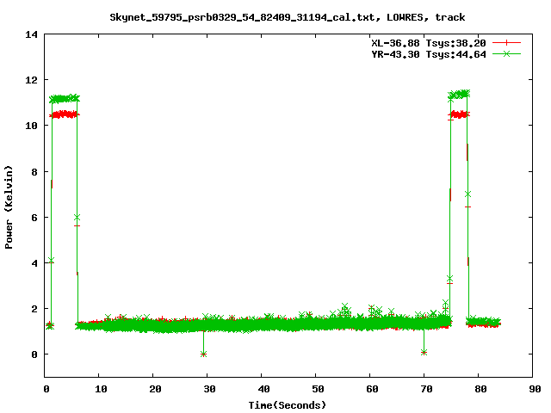Click the x-axis tick label 30
The width and height of the screenshot is (551, 413).
tap(209, 389)
